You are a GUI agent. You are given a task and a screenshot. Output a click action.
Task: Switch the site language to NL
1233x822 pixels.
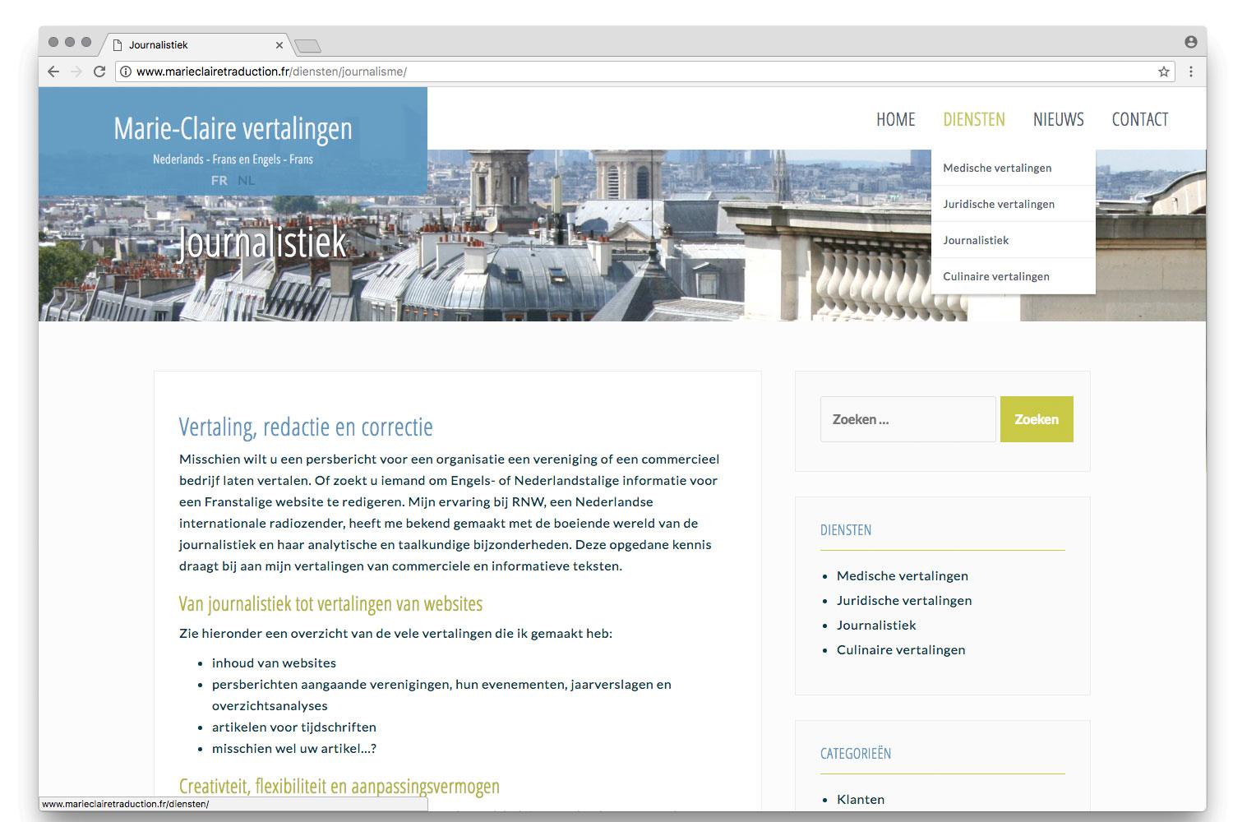tap(246, 180)
